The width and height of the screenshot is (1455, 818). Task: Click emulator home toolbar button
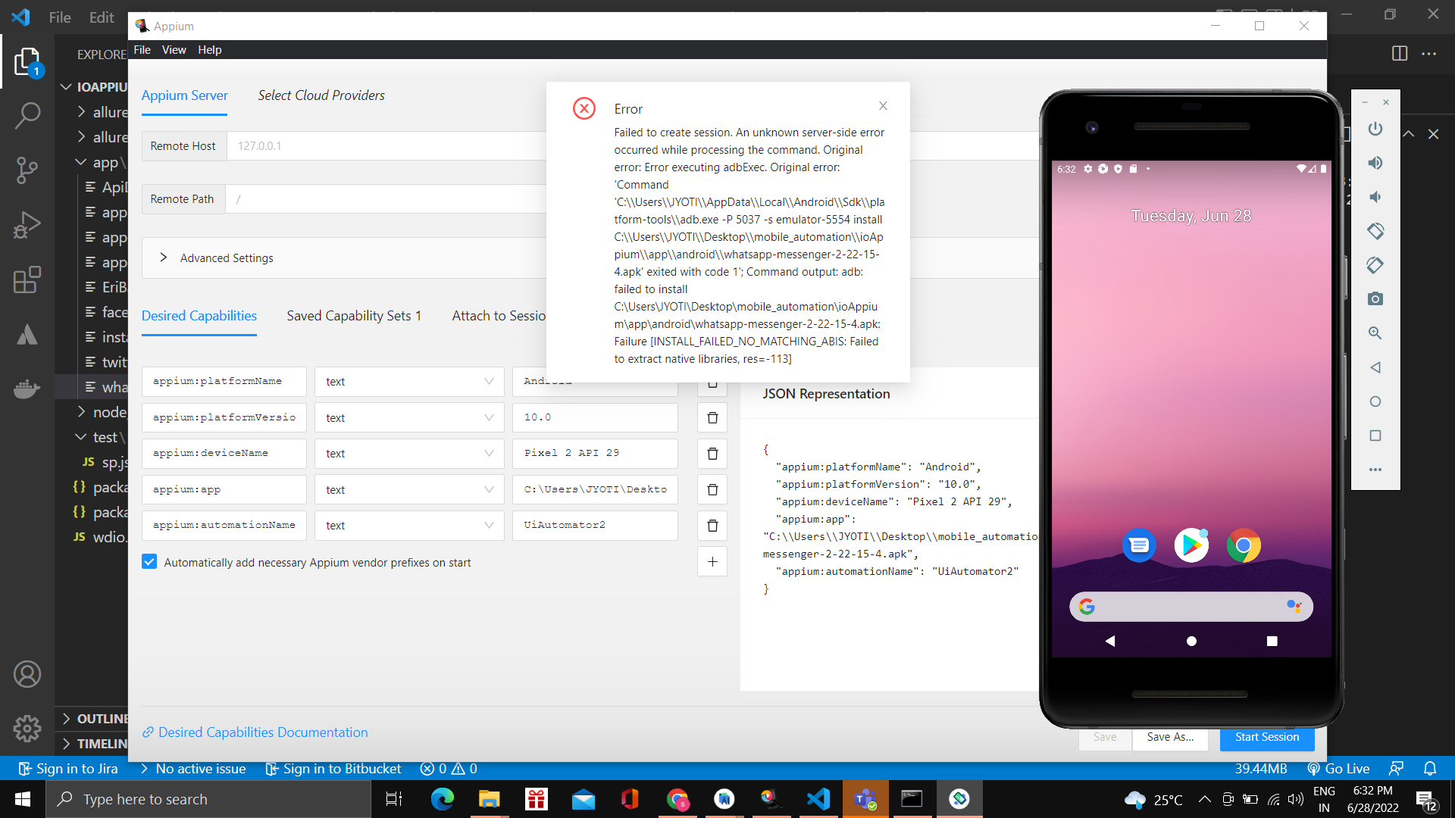click(1375, 401)
